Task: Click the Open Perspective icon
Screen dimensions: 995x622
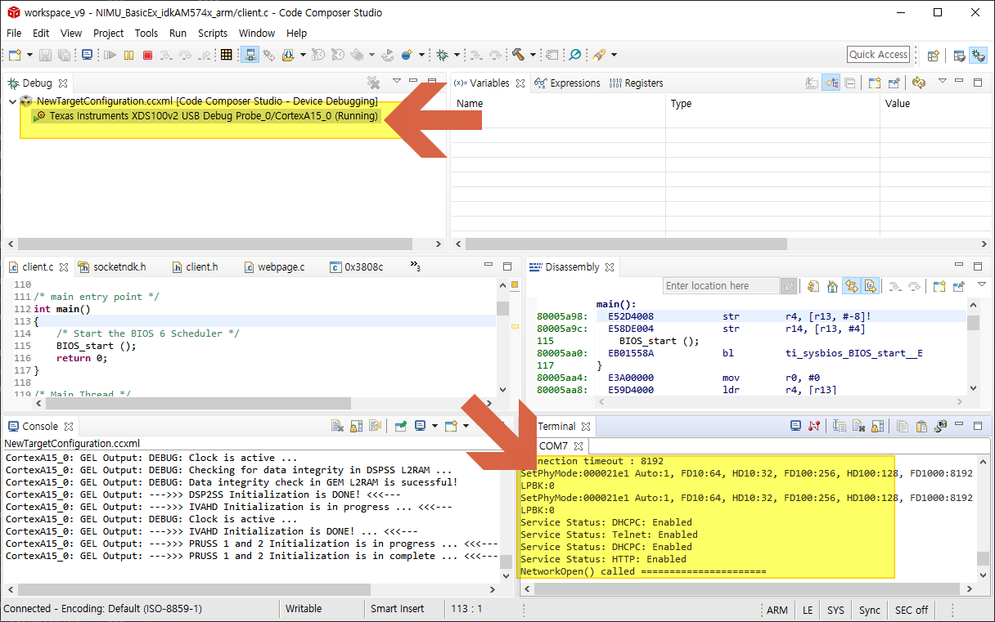Action: pos(933,55)
